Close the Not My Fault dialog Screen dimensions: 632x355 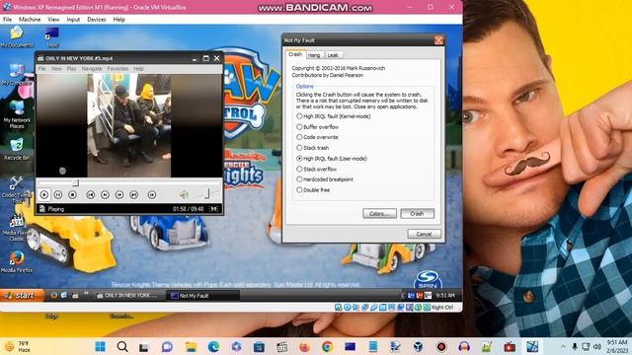click(x=438, y=40)
